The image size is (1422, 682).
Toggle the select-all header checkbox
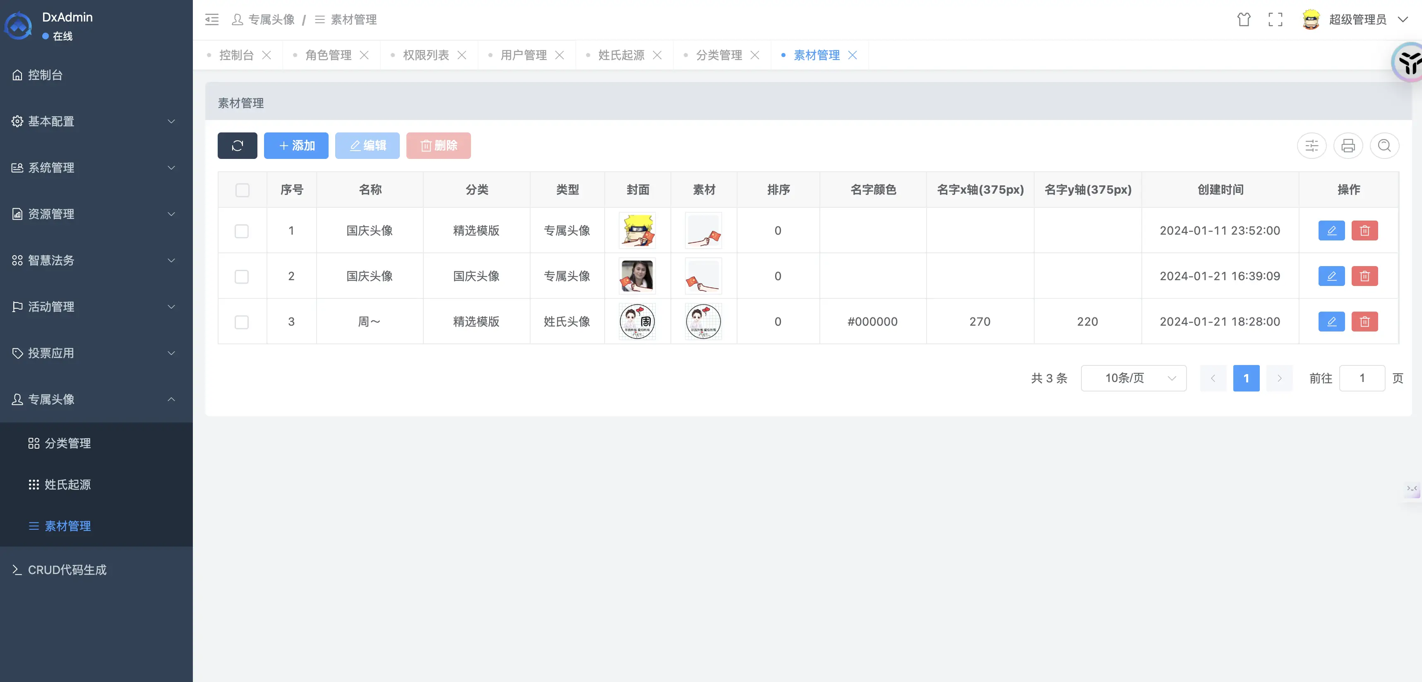(x=243, y=190)
